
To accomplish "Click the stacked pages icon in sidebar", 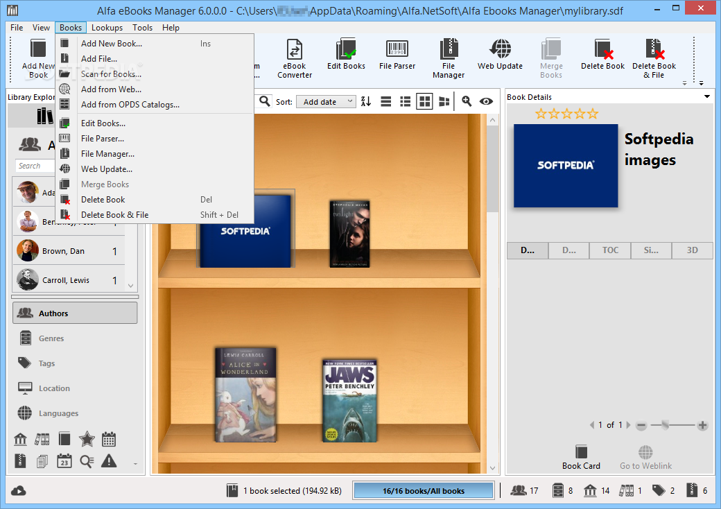I will (42, 460).
